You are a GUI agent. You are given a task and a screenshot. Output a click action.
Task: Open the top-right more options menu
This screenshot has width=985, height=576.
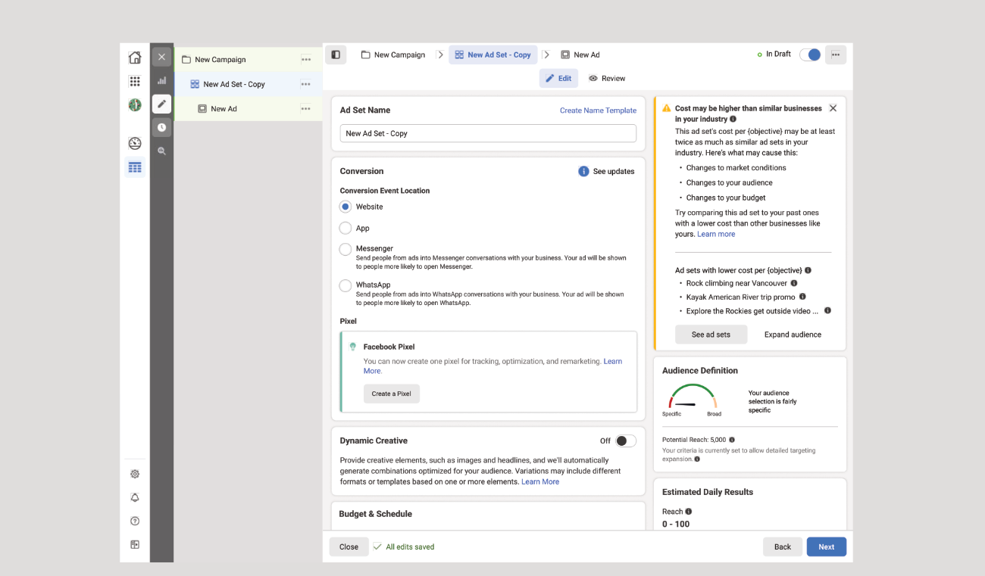(x=836, y=54)
